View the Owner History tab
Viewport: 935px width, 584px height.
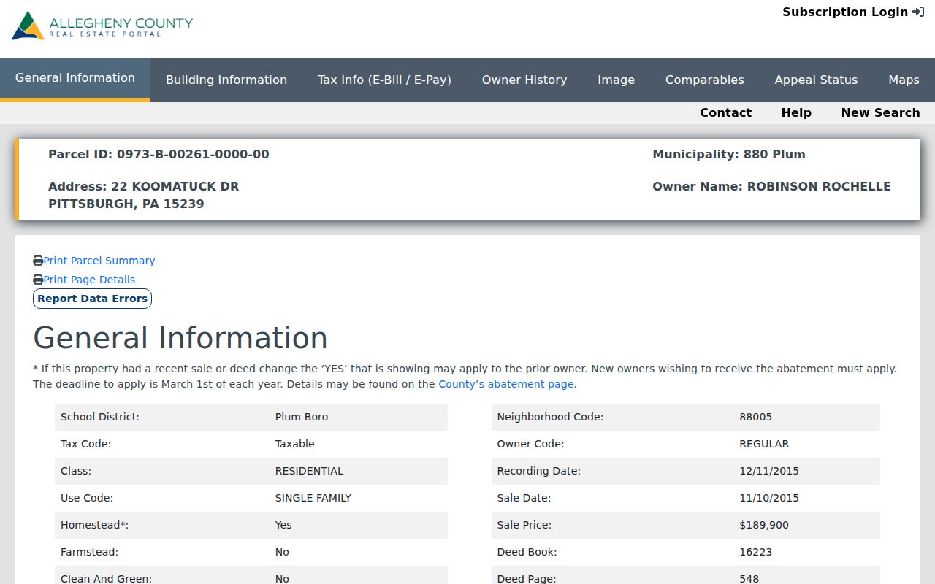(x=524, y=80)
